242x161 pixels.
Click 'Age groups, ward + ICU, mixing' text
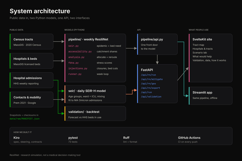(x=86, y=97)
